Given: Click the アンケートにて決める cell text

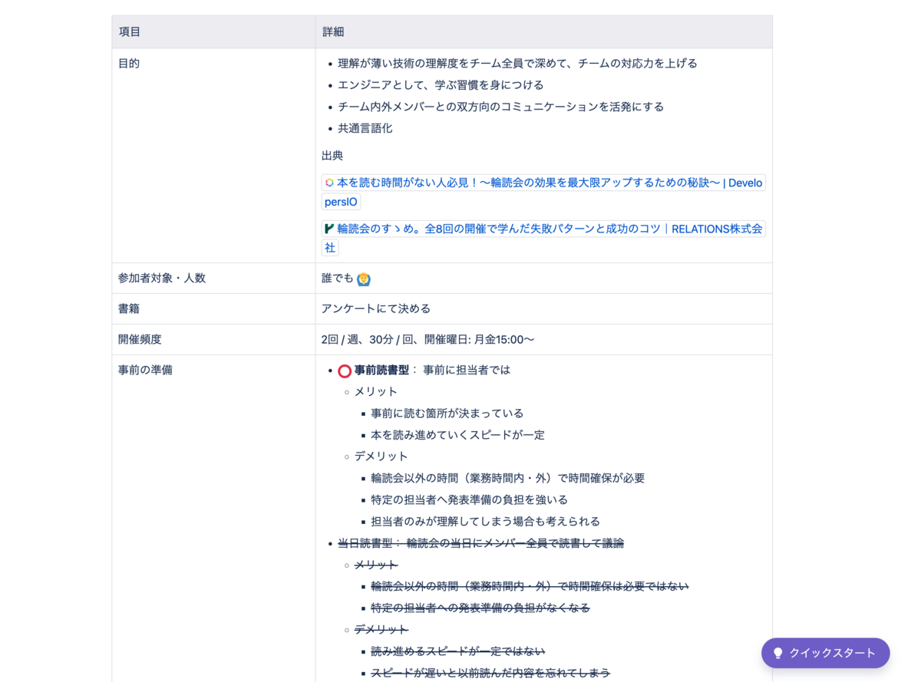Looking at the screenshot, I should tap(377, 308).
